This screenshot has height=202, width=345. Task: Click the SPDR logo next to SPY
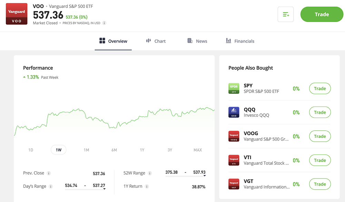[x=234, y=88]
